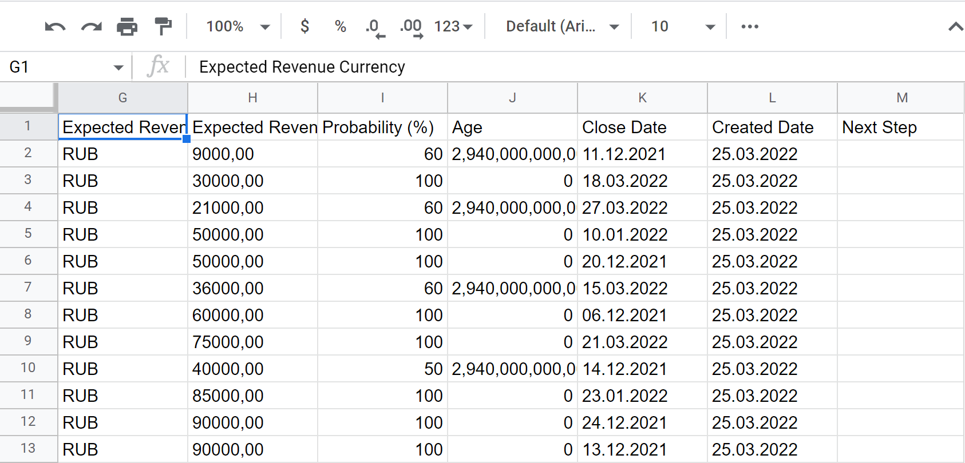
Task: Click the Redo arrow icon
Action: pyautogui.click(x=91, y=27)
